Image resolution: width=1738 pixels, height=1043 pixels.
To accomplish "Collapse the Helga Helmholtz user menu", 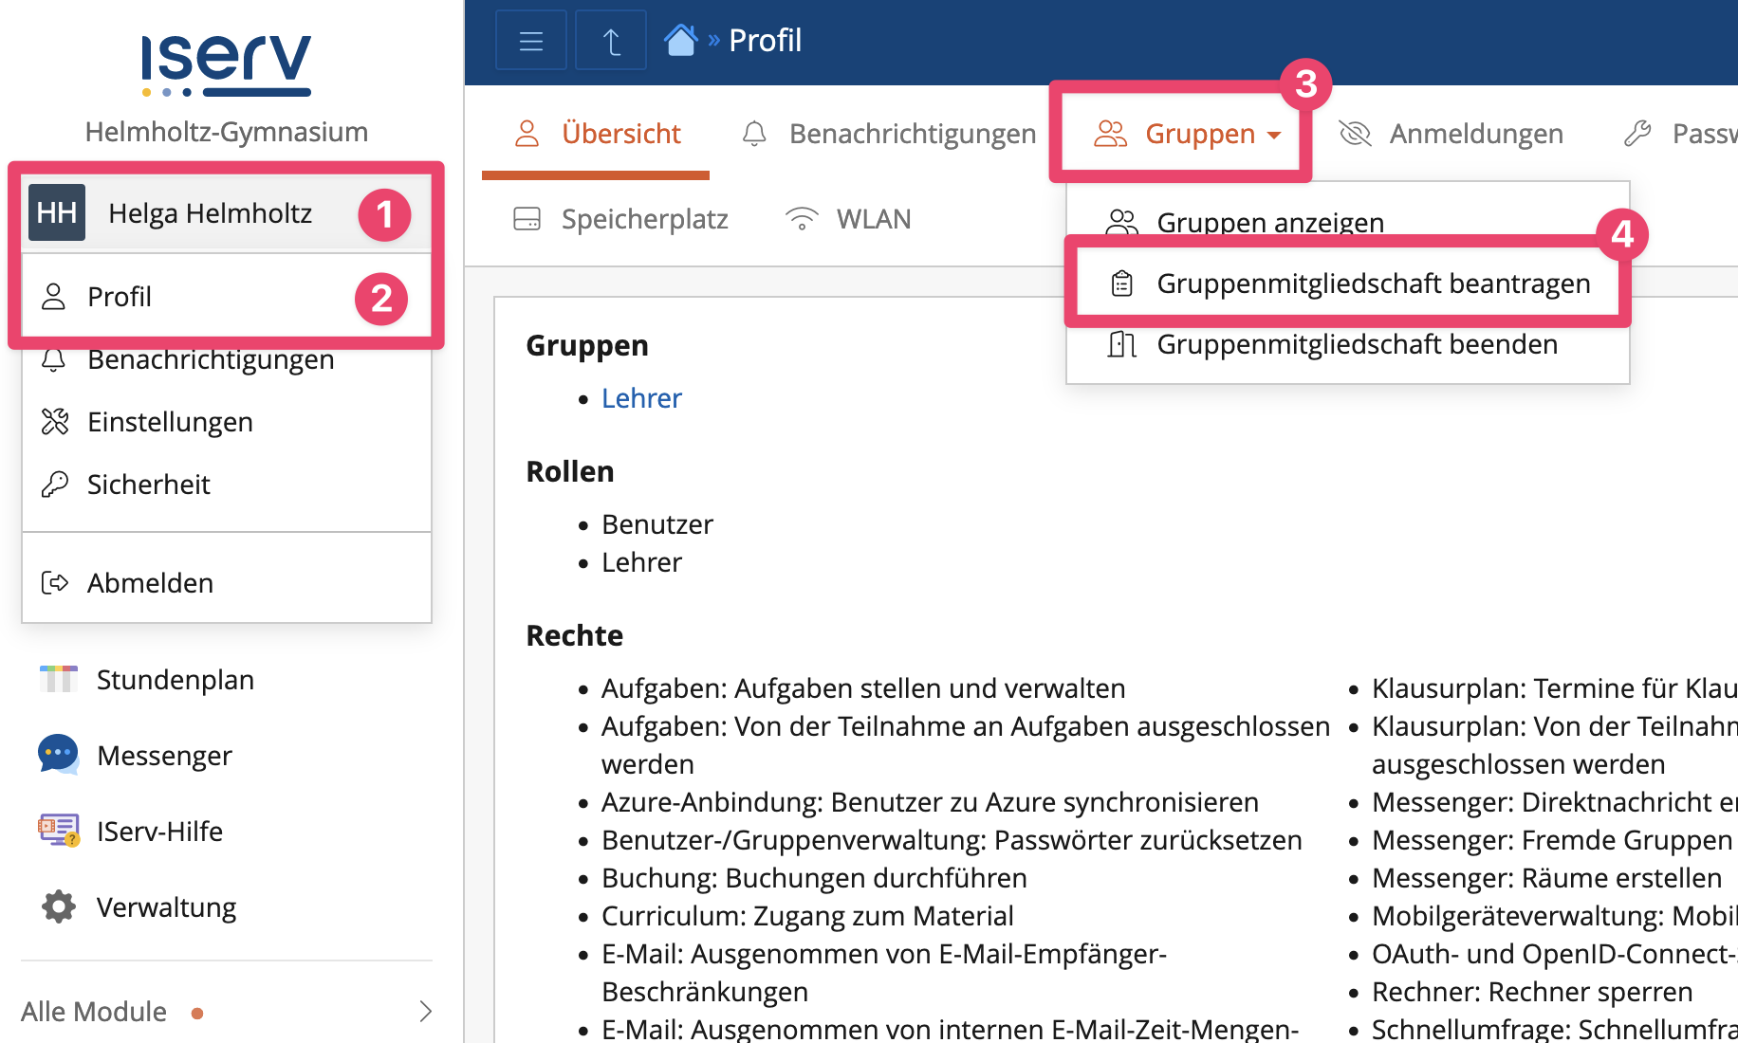I will tap(210, 213).
